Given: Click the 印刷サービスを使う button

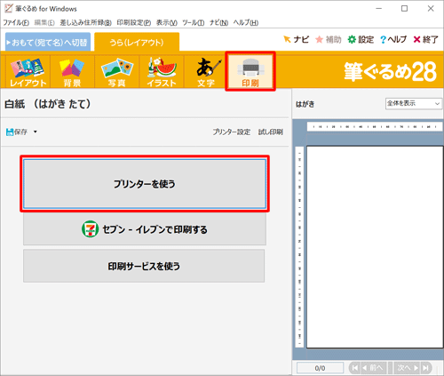Looking at the screenshot, I should 144,266.
